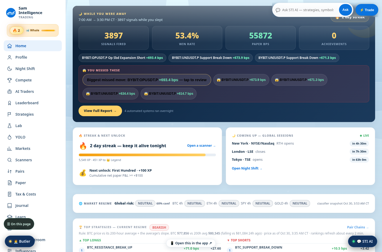Click the Journal book icon
Viewport: 382px width, 252px height.
point(10,206)
